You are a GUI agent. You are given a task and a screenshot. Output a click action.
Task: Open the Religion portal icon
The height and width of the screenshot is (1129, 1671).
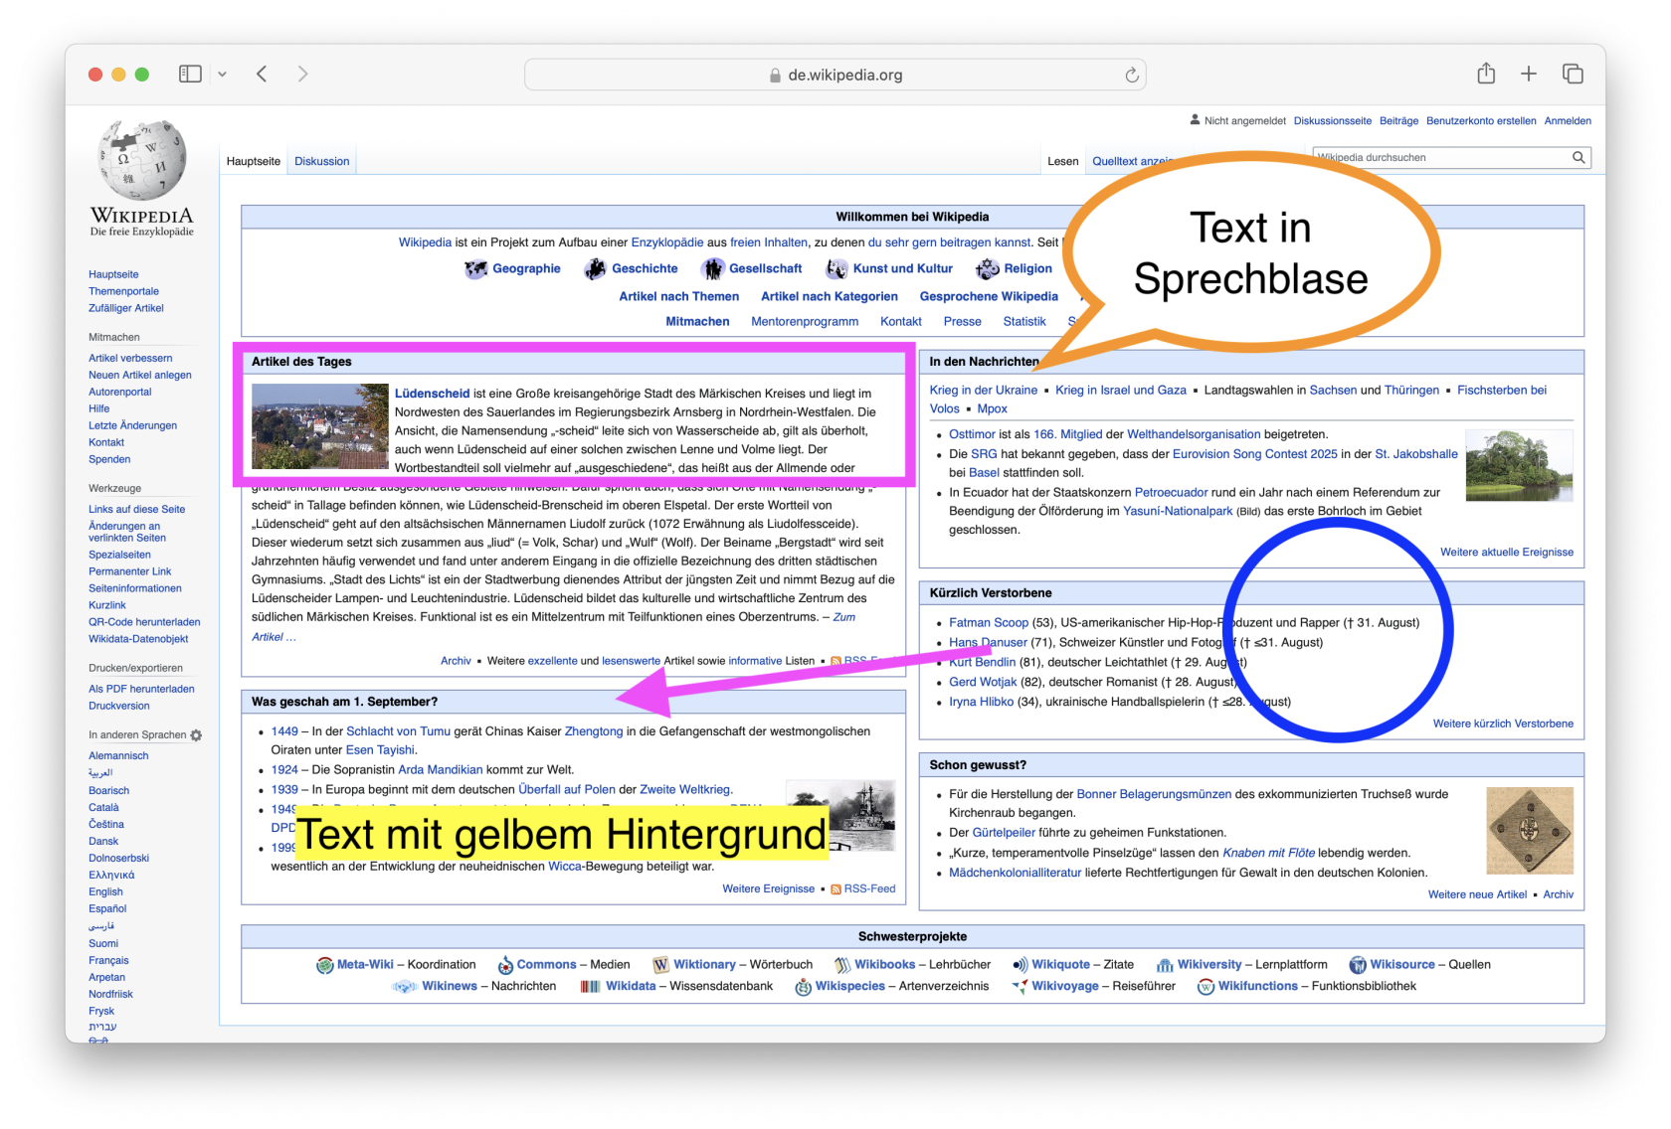[x=988, y=268]
